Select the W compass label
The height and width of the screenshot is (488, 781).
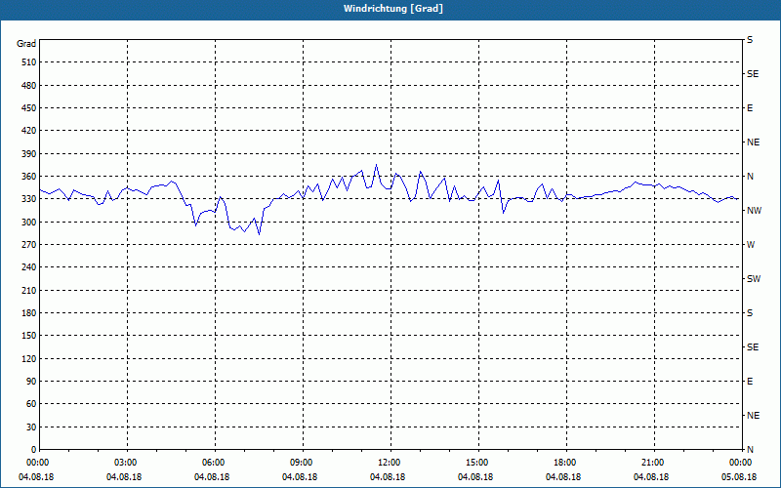(751, 245)
